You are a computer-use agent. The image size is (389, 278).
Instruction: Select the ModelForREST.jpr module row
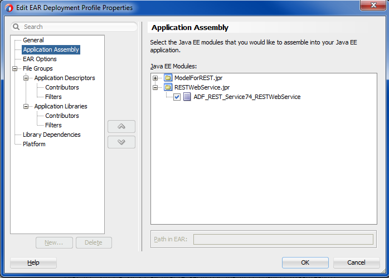[198, 78]
